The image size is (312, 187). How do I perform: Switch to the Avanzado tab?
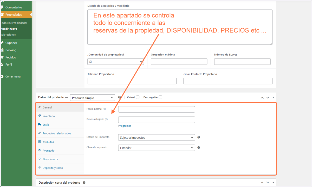click(60, 150)
